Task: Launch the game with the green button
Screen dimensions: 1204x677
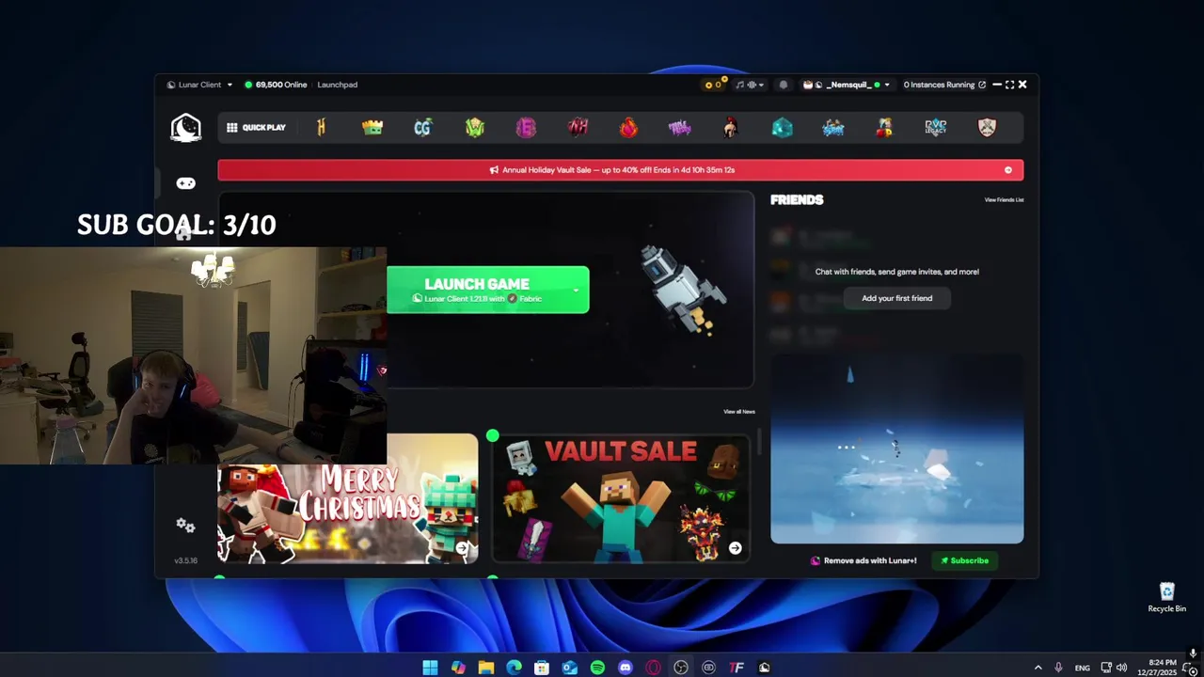Action: tap(487, 290)
